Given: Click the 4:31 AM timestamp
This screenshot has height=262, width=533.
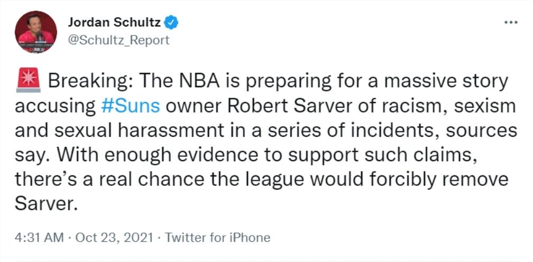Looking at the screenshot, I should 39,237.
